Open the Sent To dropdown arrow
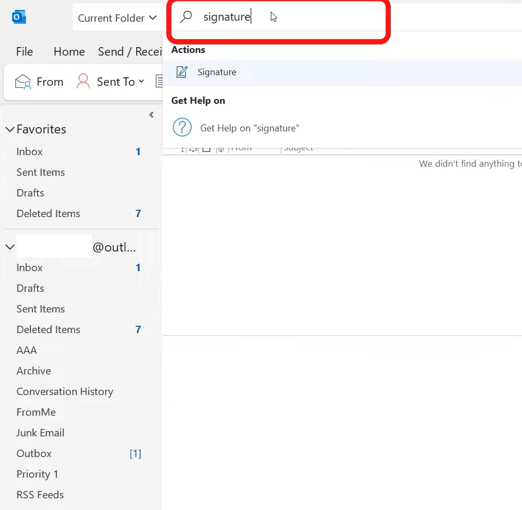The image size is (522, 510). (141, 82)
